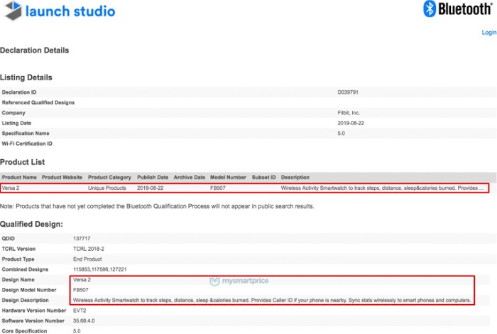The height and width of the screenshot is (334, 497).
Task: Click the Model Number column header
Action: tap(228, 178)
